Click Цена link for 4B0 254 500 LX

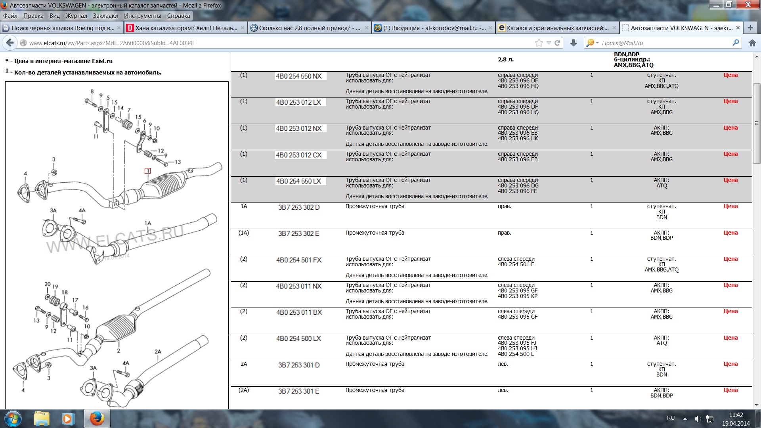[x=730, y=338]
